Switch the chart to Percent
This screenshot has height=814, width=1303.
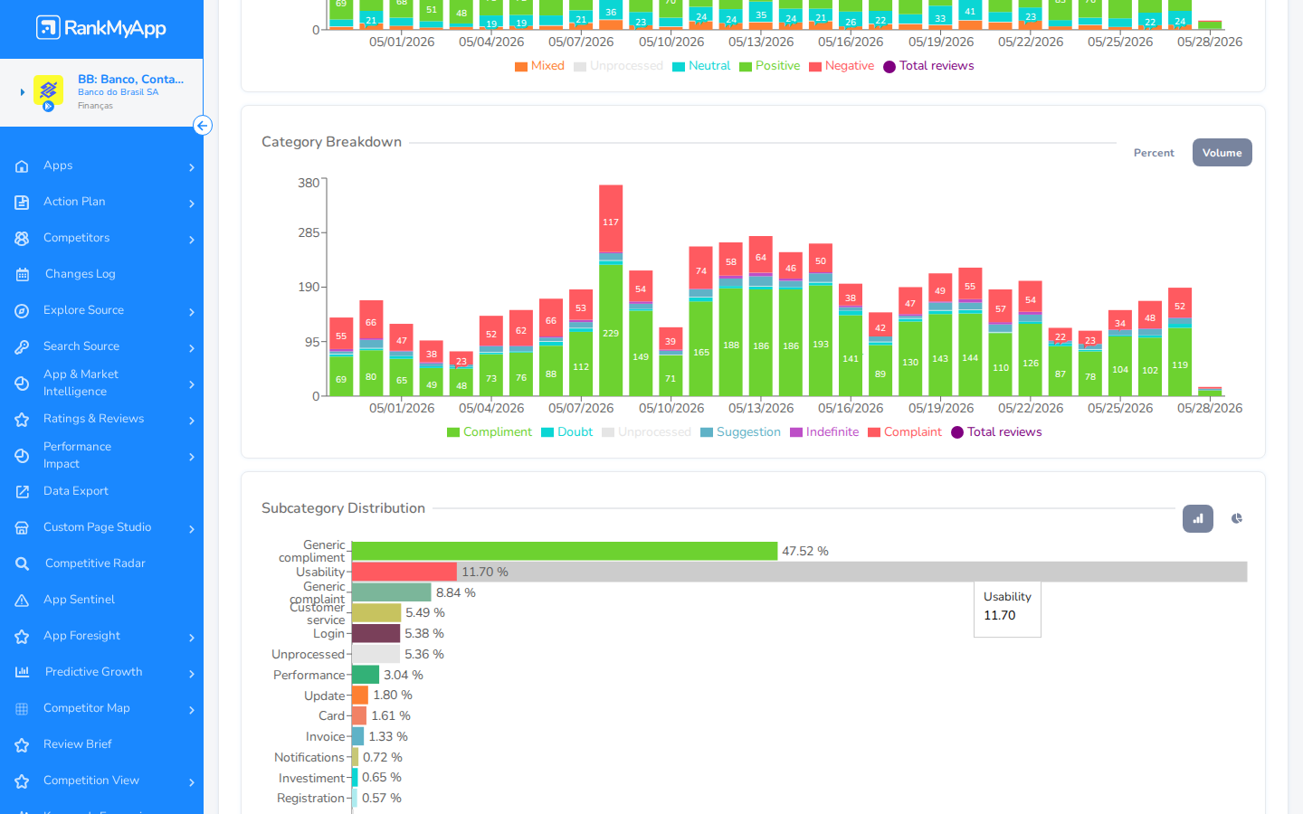[x=1154, y=153]
